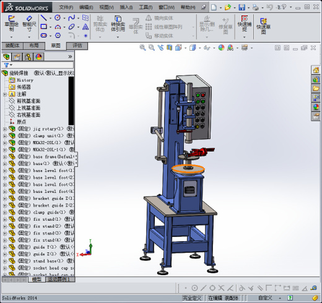Open File Explorer in task pane
Image resolution: width=322 pixels, height=303 pixels.
coord(316,88)
